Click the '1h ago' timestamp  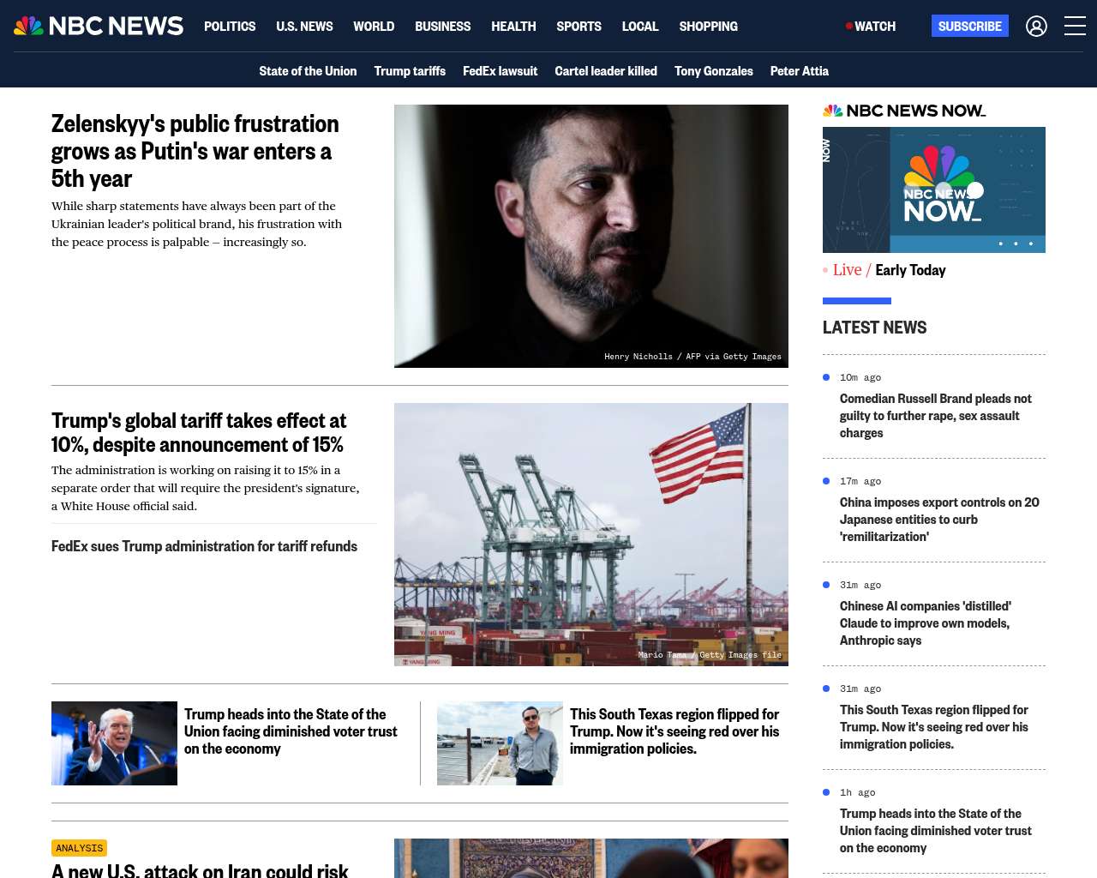(858, 792)
